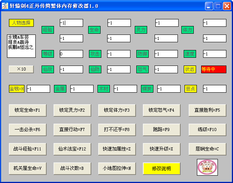Click the green 体力 label

(188, 30)
